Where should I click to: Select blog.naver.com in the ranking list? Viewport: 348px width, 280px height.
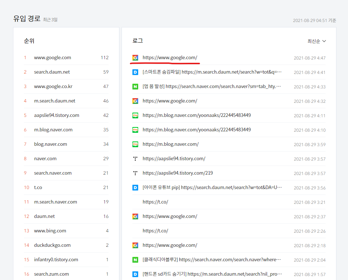(x=51, y=144)
